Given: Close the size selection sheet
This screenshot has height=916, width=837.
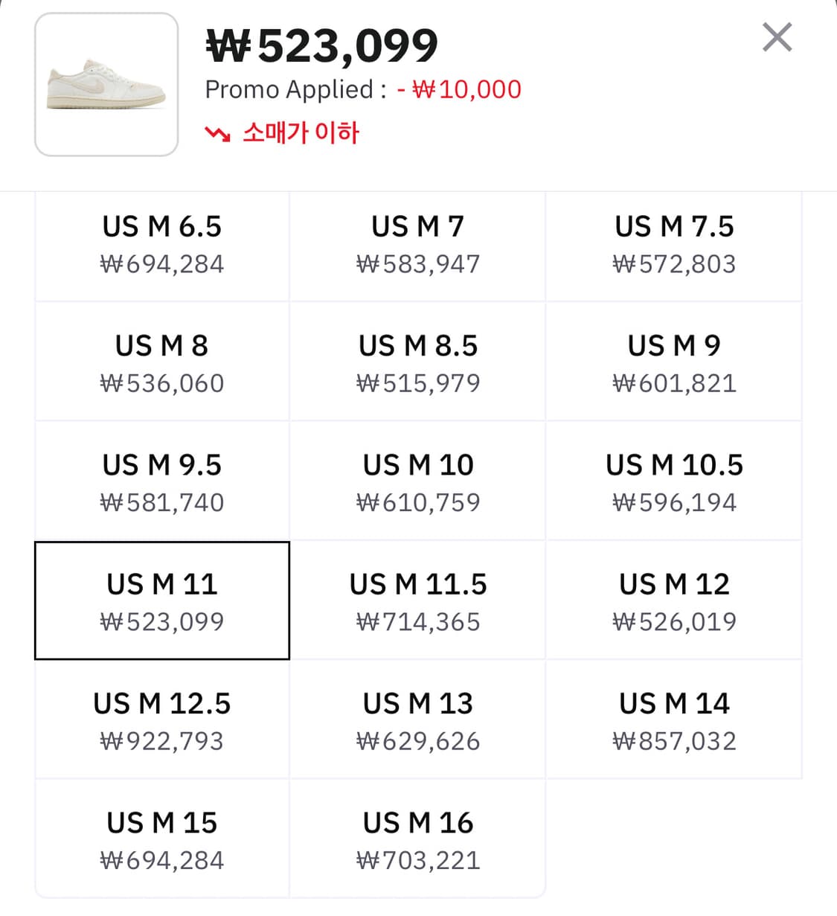Looking at the screenshot, I should pyautogui.click(x=777, y=37).
